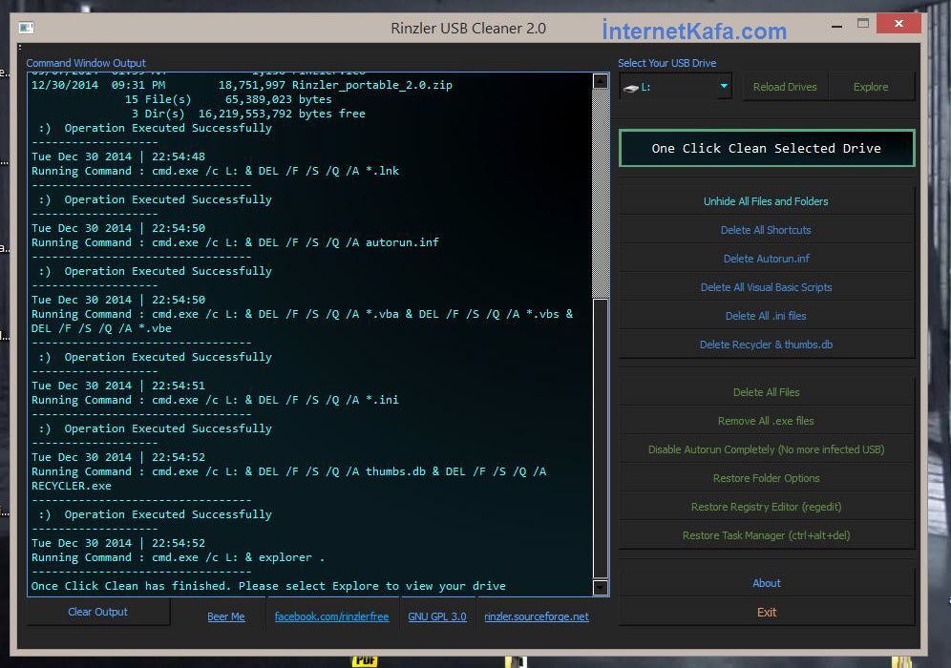Viewport: 951px width, 668px height.
Task: Close the Rinzler USB Cleaner window
Action: coord(898,24)
